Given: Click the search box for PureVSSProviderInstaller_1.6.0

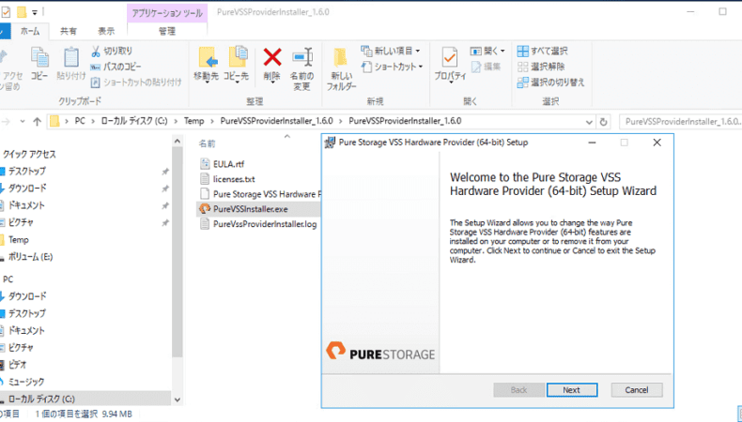Looking at the screenshot, I should pyautogui.click(x=681, y=122).
